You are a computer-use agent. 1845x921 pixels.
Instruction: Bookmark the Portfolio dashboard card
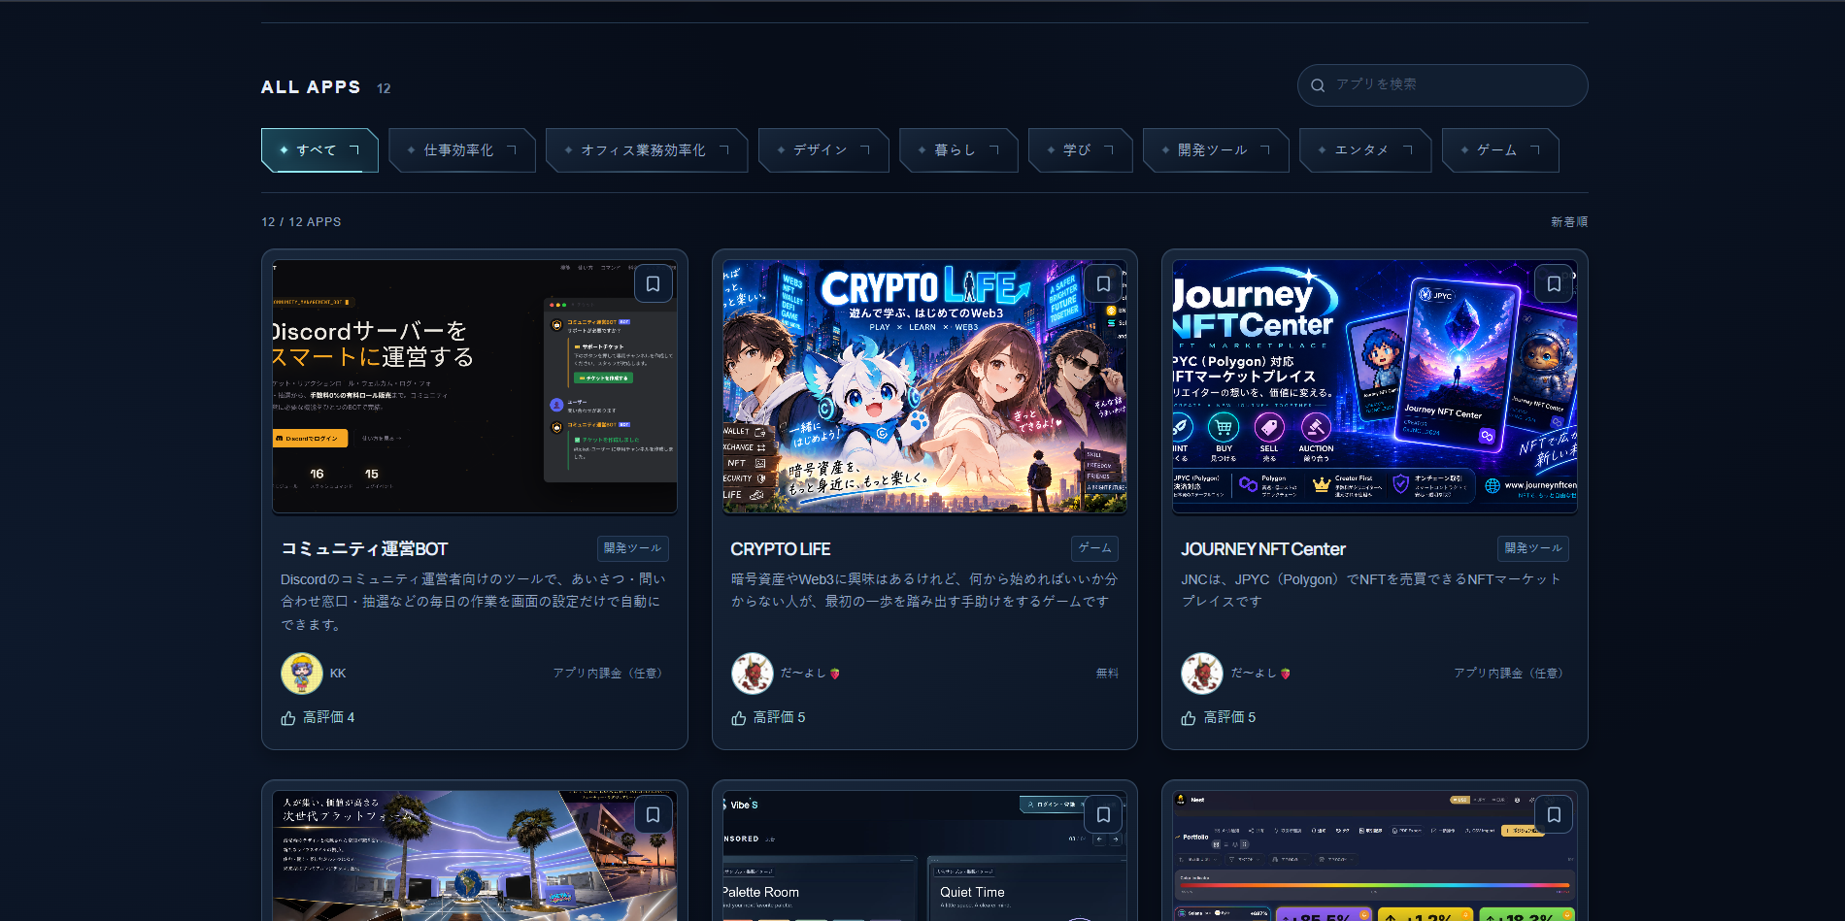[x=1554, y=815]
